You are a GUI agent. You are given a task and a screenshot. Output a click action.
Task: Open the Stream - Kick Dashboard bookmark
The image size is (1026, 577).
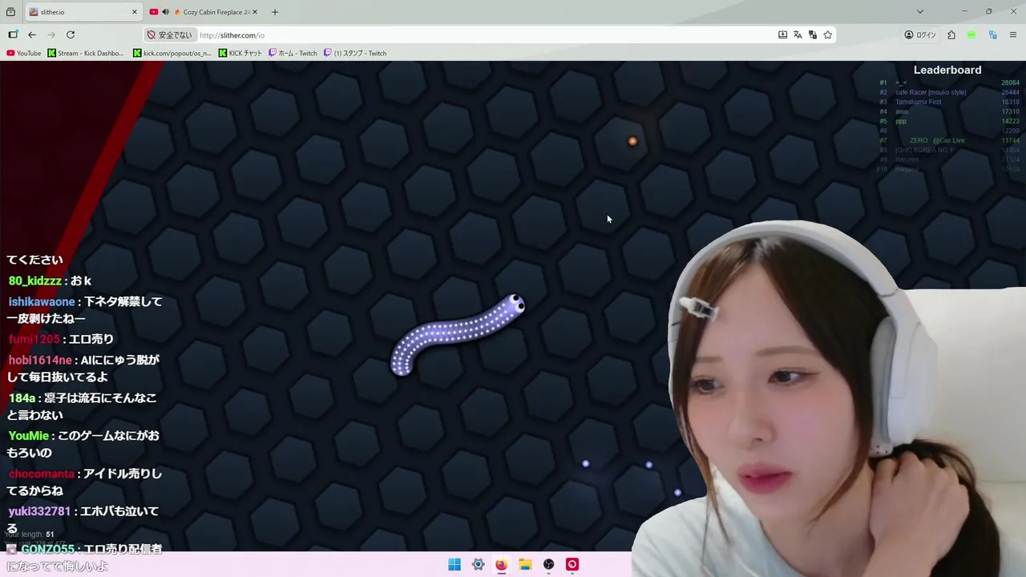86,53
